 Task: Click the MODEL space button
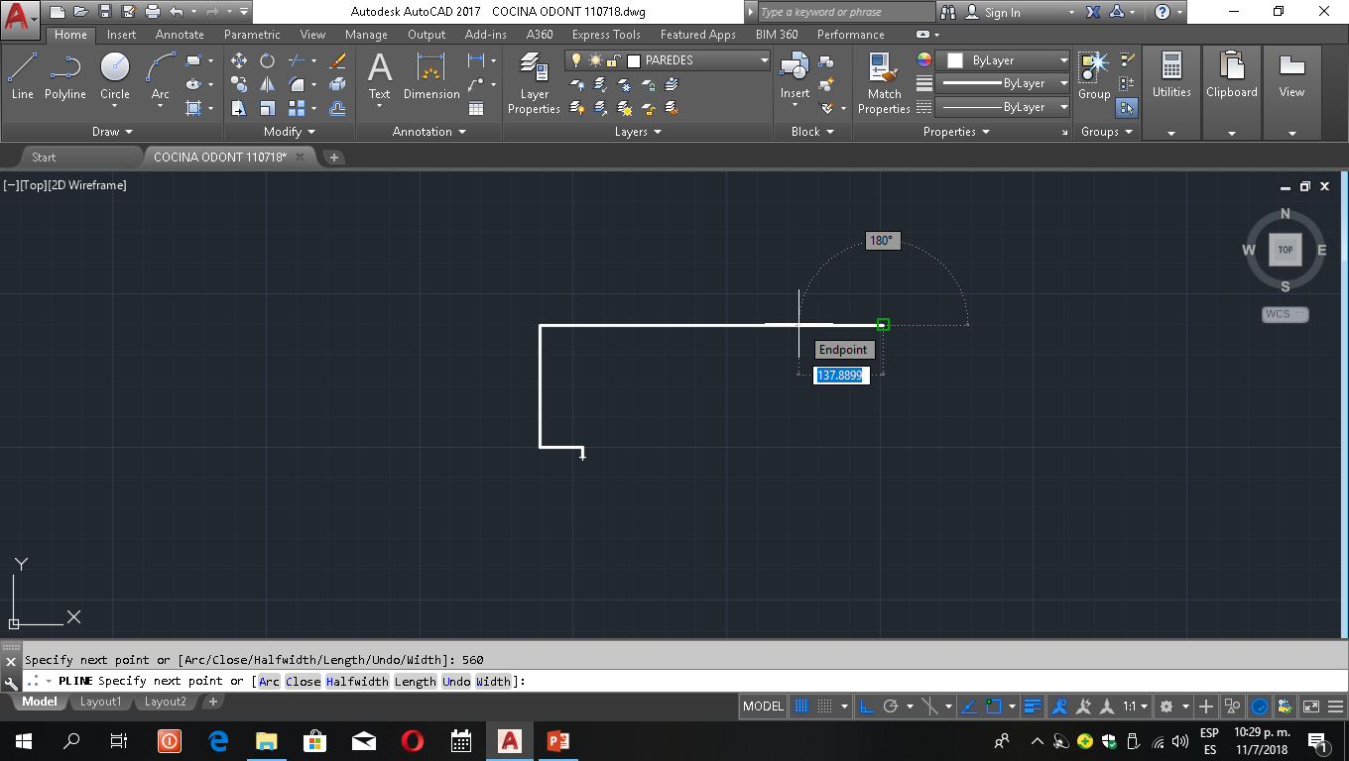[764, 707]
